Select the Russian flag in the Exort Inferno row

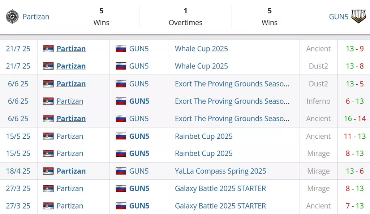click(x=121, y=101)
